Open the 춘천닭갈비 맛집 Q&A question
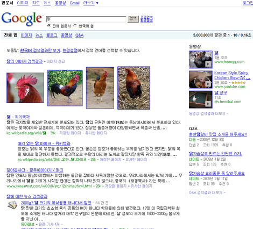Viewport: 253px width, 229px height. (x=218, y=134)
